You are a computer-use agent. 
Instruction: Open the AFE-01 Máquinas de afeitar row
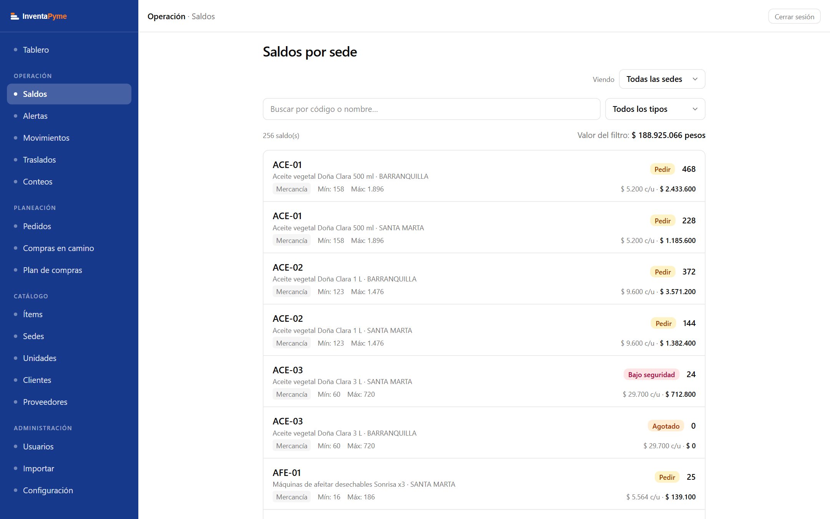coord(484,484)
